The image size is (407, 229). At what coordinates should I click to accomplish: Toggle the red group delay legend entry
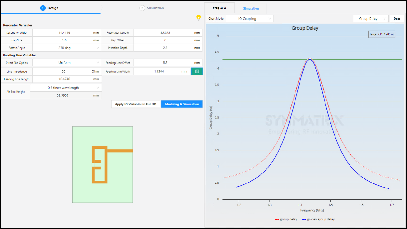tap(286, 219)
